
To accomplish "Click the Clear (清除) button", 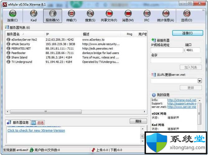I will (138, 121).
